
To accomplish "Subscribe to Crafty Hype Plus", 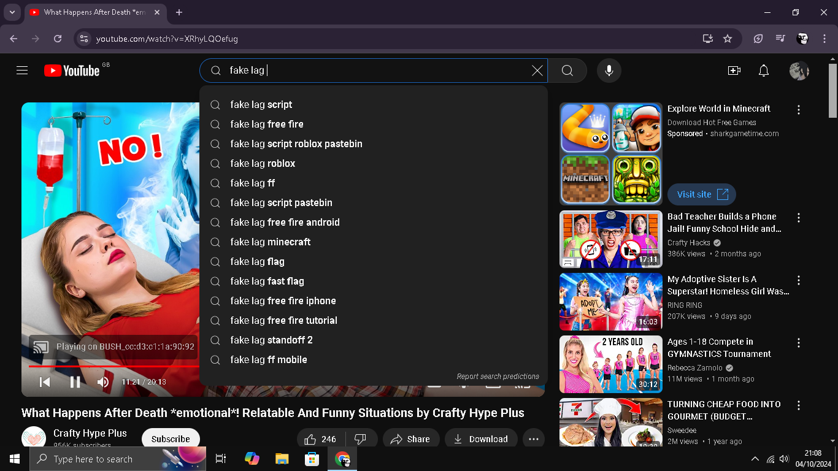I will [171, 439].
